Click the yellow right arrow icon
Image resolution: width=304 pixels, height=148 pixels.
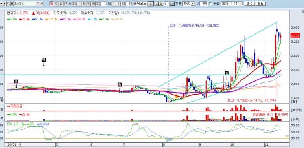161,4
